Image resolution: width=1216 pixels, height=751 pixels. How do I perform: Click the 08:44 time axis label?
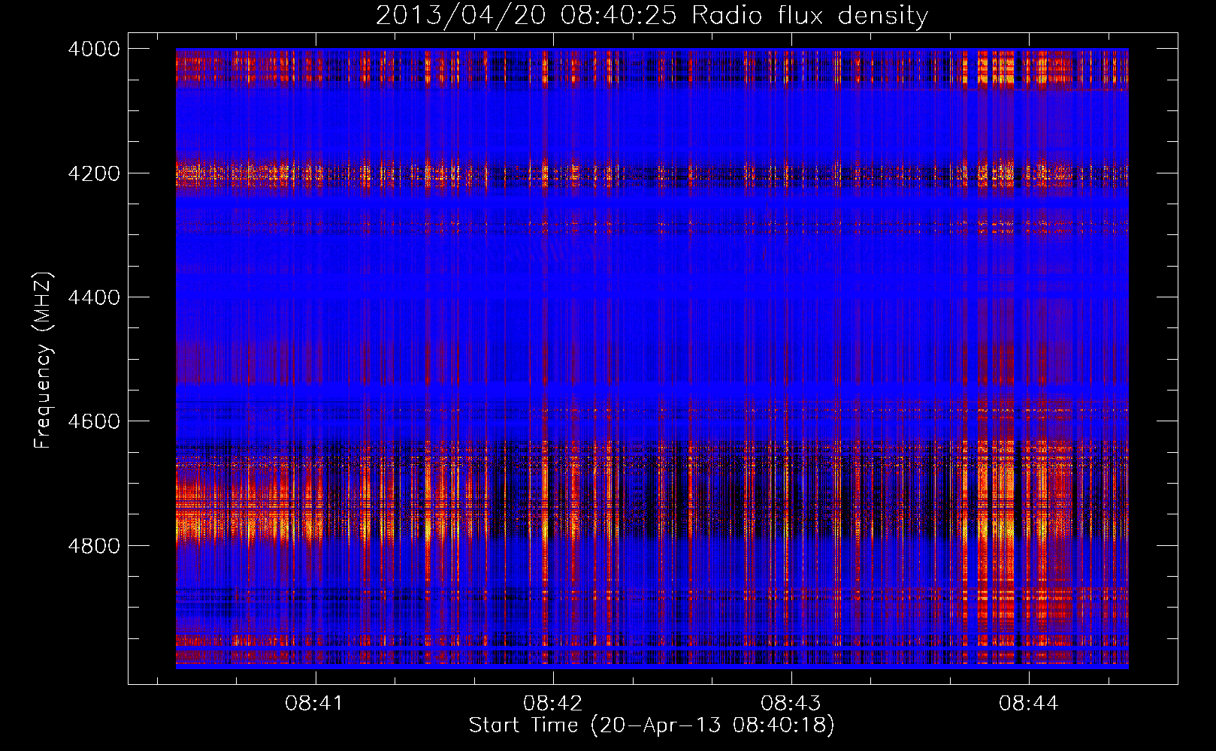1028,704
